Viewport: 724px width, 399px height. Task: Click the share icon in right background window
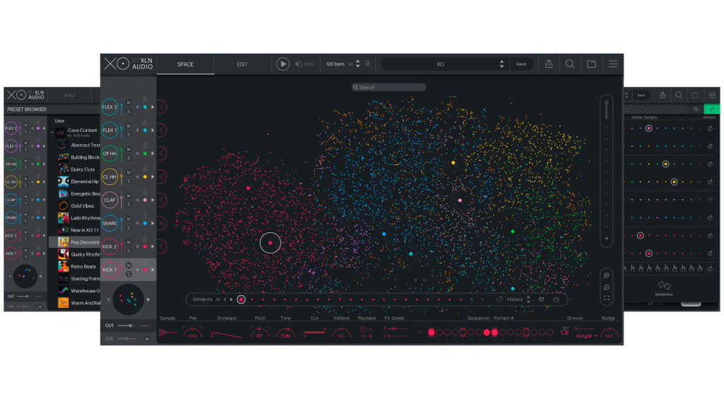(662, 95)
